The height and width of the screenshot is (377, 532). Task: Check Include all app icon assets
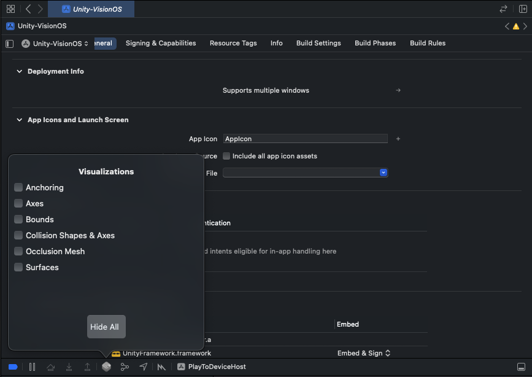point(226,156)
